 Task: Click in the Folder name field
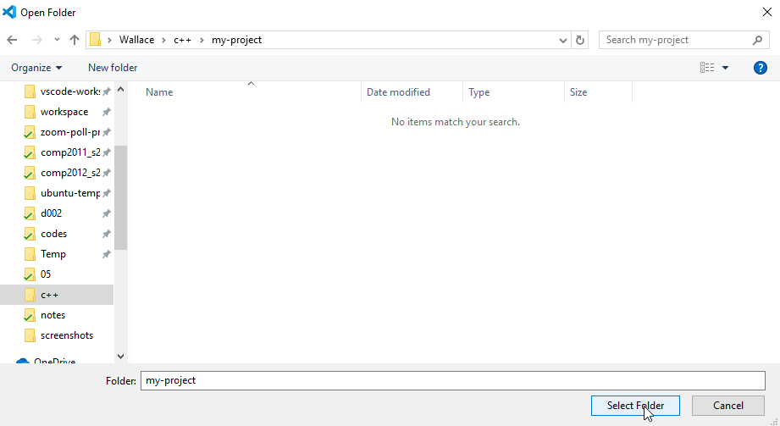point(452,381)
